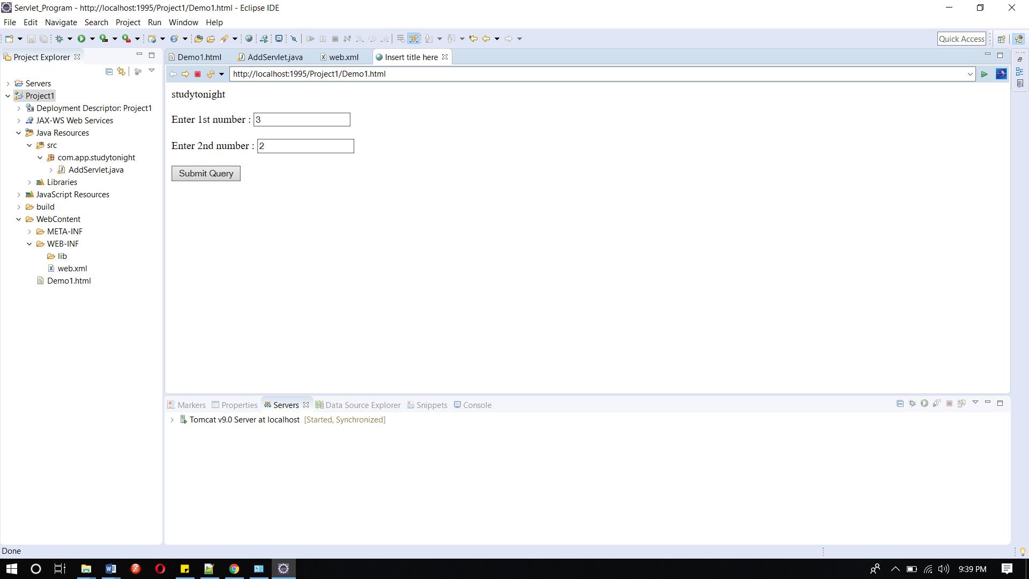This screenshot has width=1029, height=579.
Task: Go forward in the internal browser
Action: click(x=185, y=74)
